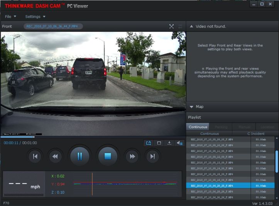Image resolution: width=279 pixels, height=206 pixels.
Task: Maximize the PC Viewer window
Action: (x=262, y=4)
